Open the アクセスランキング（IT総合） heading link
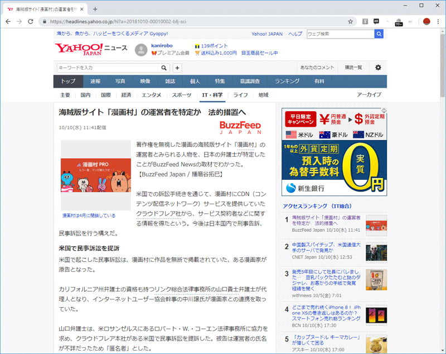446x354 pixels. click(317, 206)
